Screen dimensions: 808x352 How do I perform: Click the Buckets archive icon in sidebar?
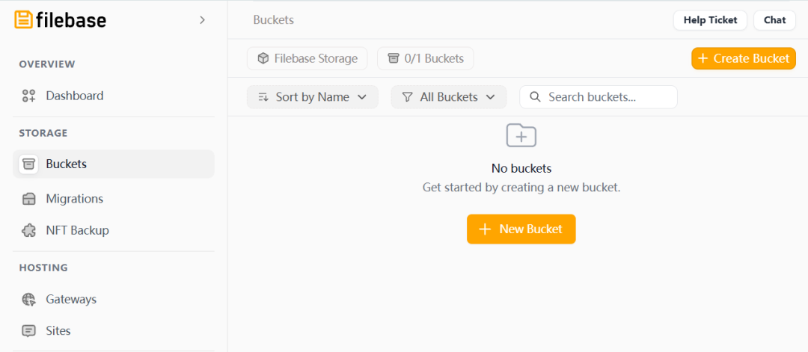(29, 164)
